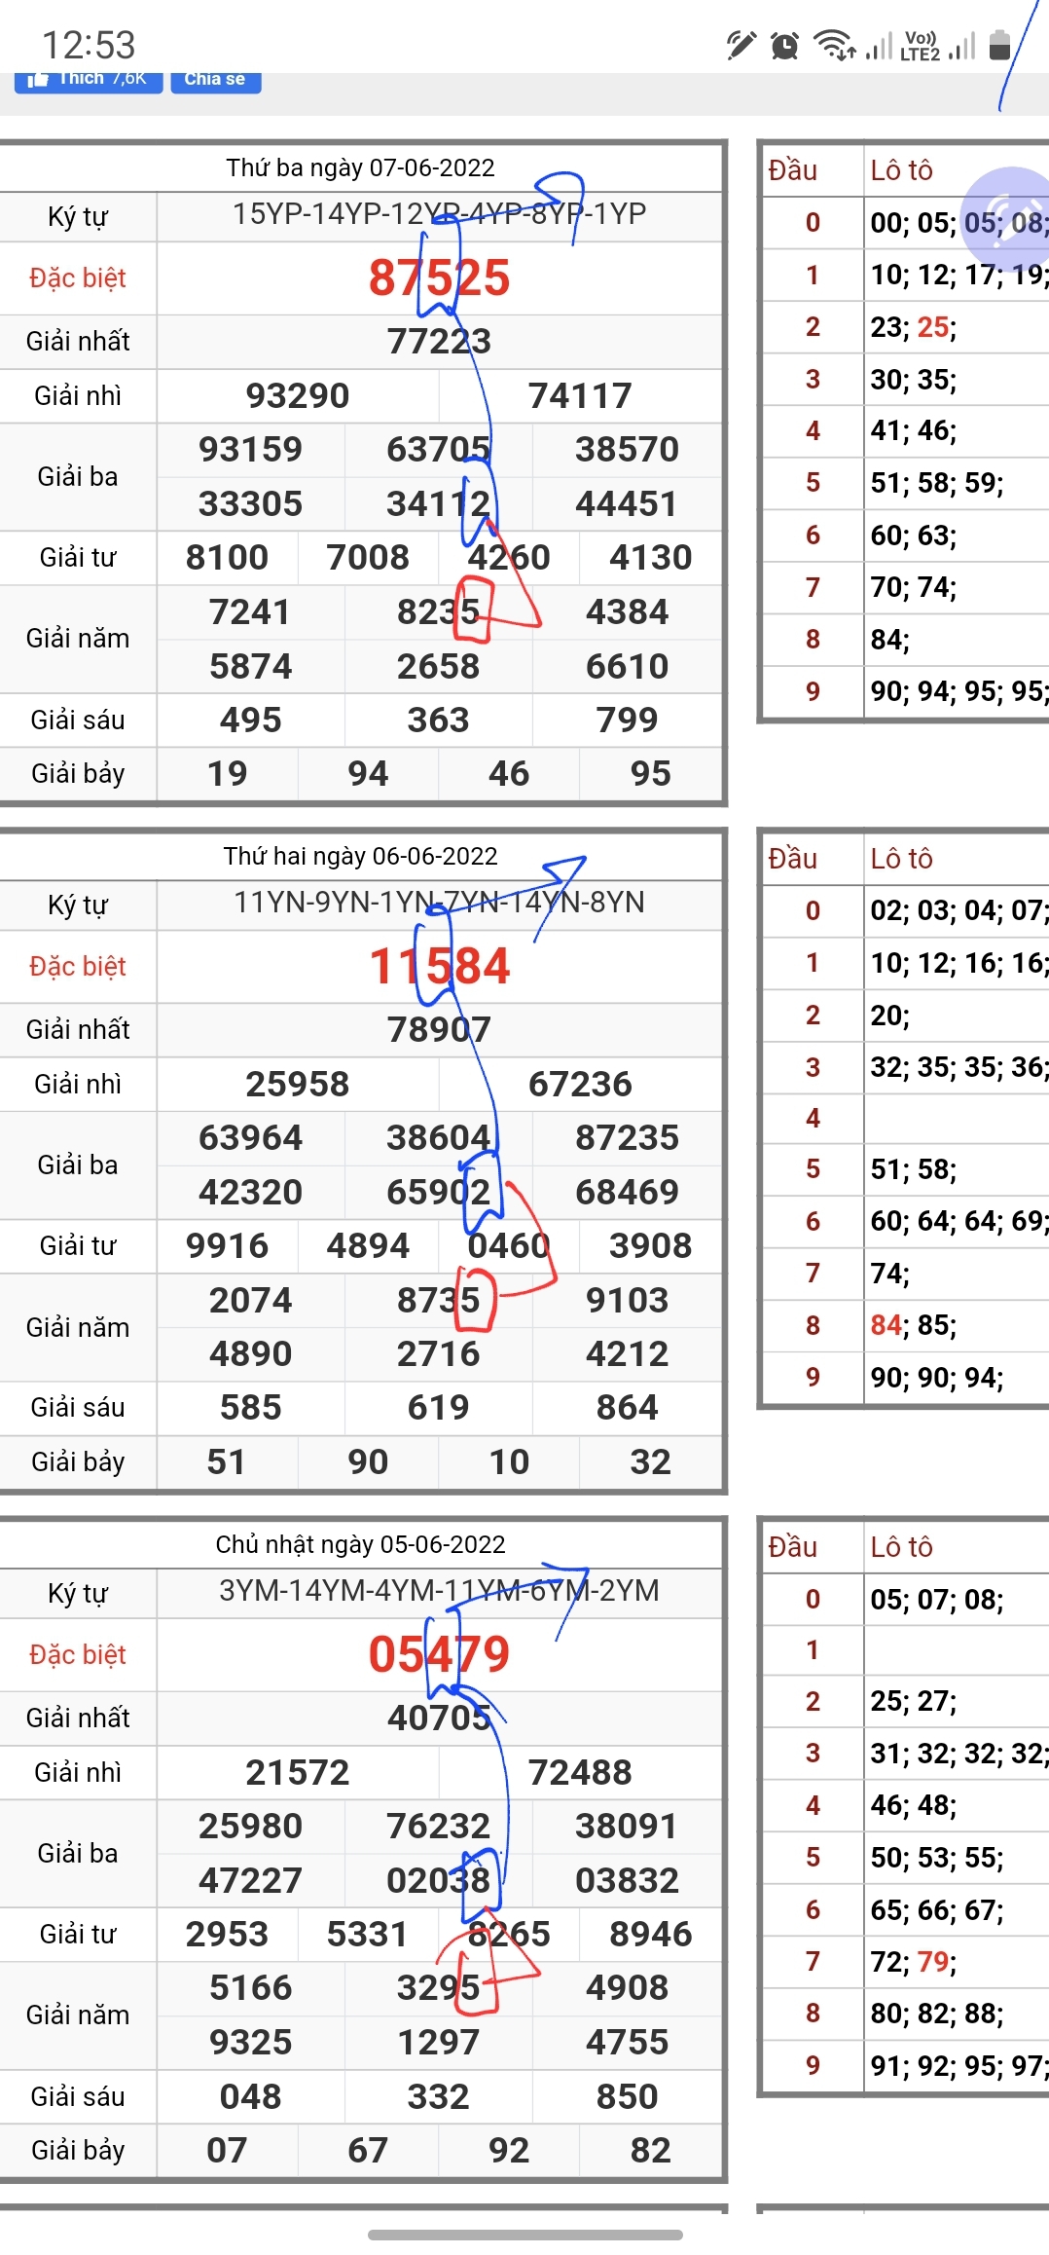The image size is (1049, 2255).
Task: Tap fifth prize number 3295
Action: pyautogui.click(x=439, y=1988)
